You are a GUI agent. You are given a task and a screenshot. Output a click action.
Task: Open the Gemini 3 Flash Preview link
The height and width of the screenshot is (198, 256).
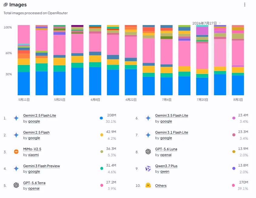(x=42, y=166)
